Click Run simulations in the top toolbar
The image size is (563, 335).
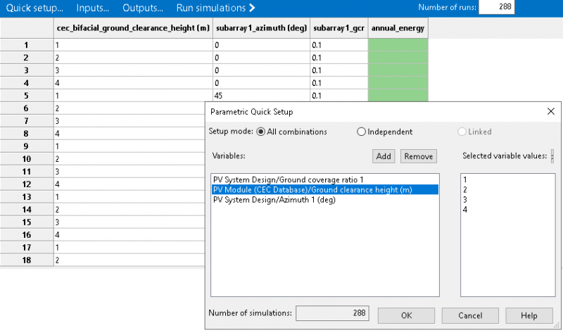pos(215,8)
